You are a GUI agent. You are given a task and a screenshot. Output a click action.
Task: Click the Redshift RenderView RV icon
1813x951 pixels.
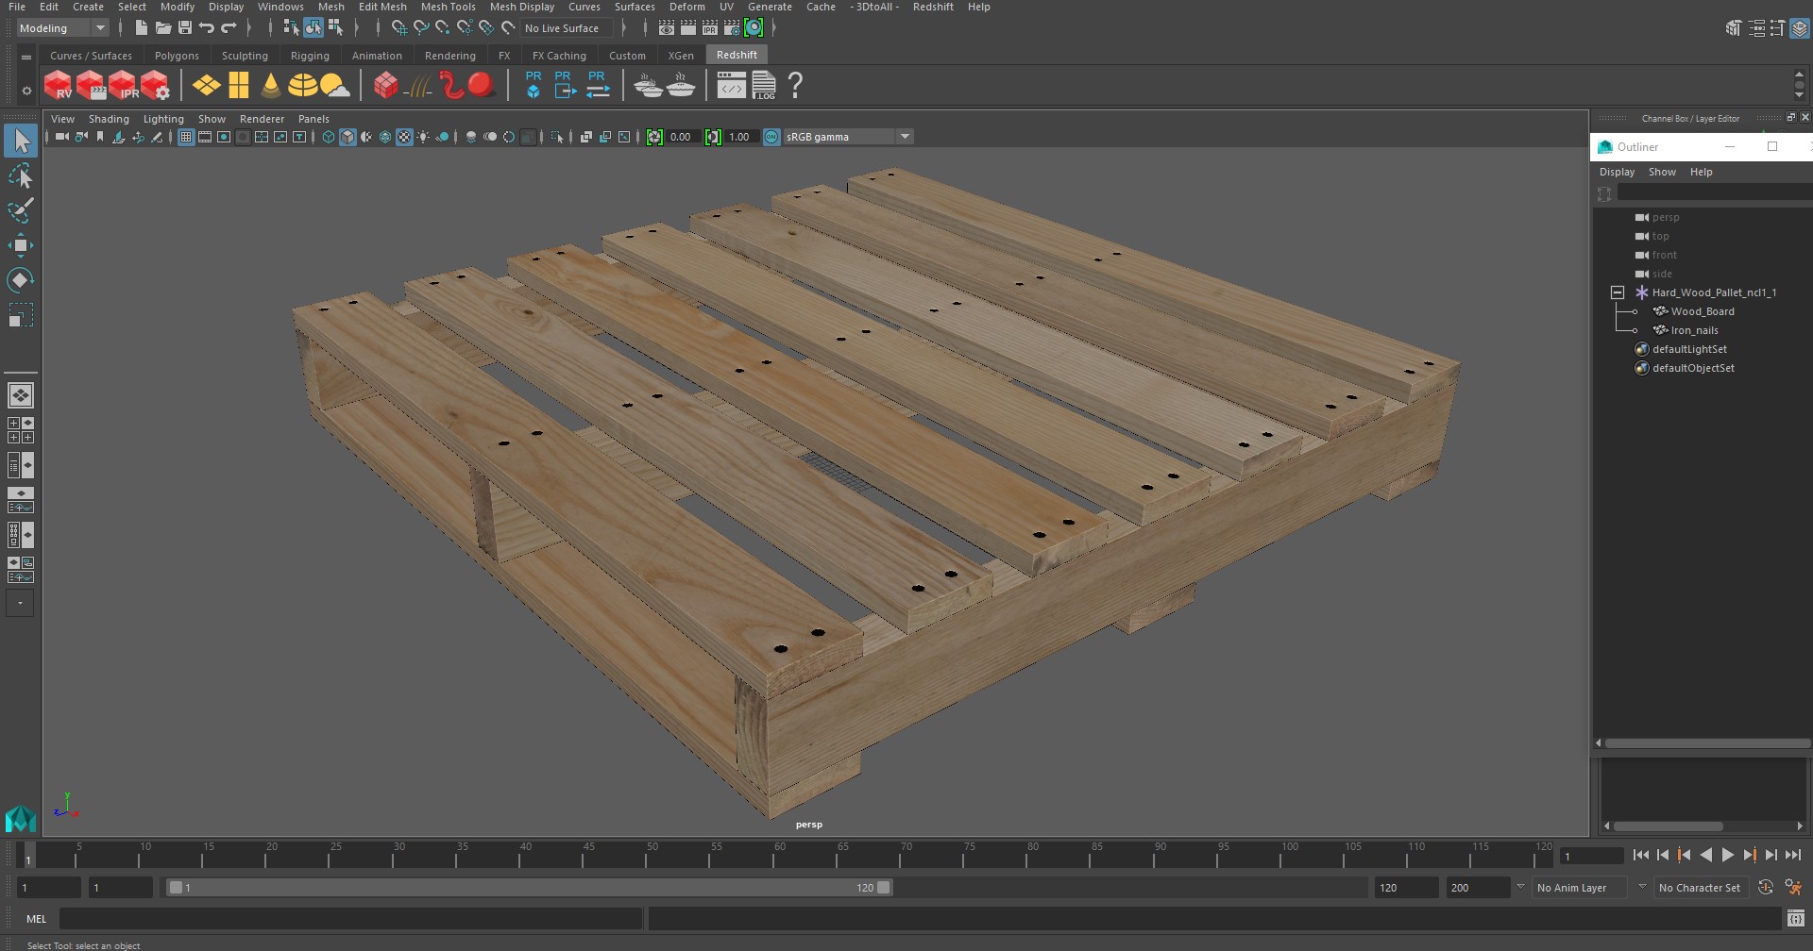(58, 86)
